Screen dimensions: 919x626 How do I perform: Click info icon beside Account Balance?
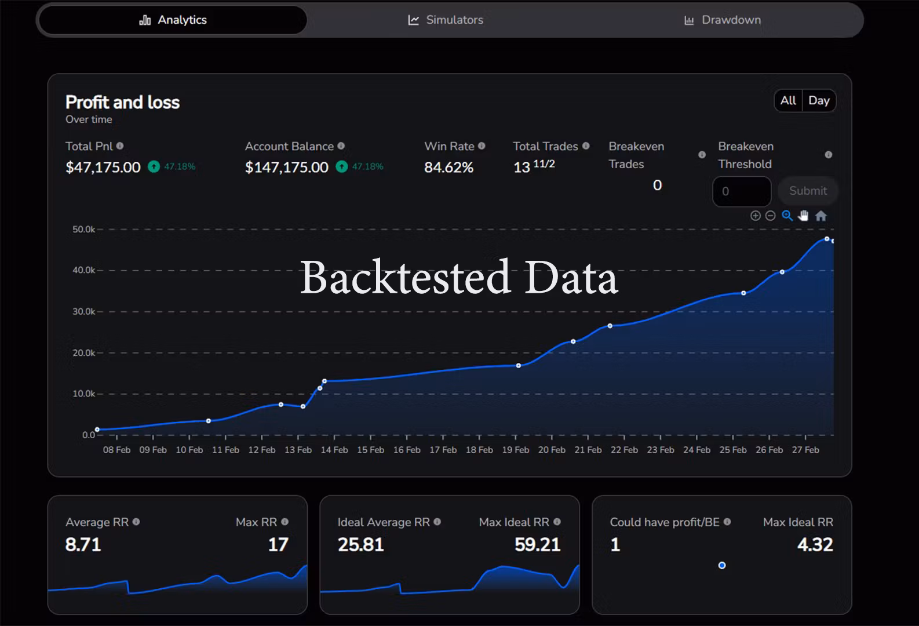(x=341, y=146)
